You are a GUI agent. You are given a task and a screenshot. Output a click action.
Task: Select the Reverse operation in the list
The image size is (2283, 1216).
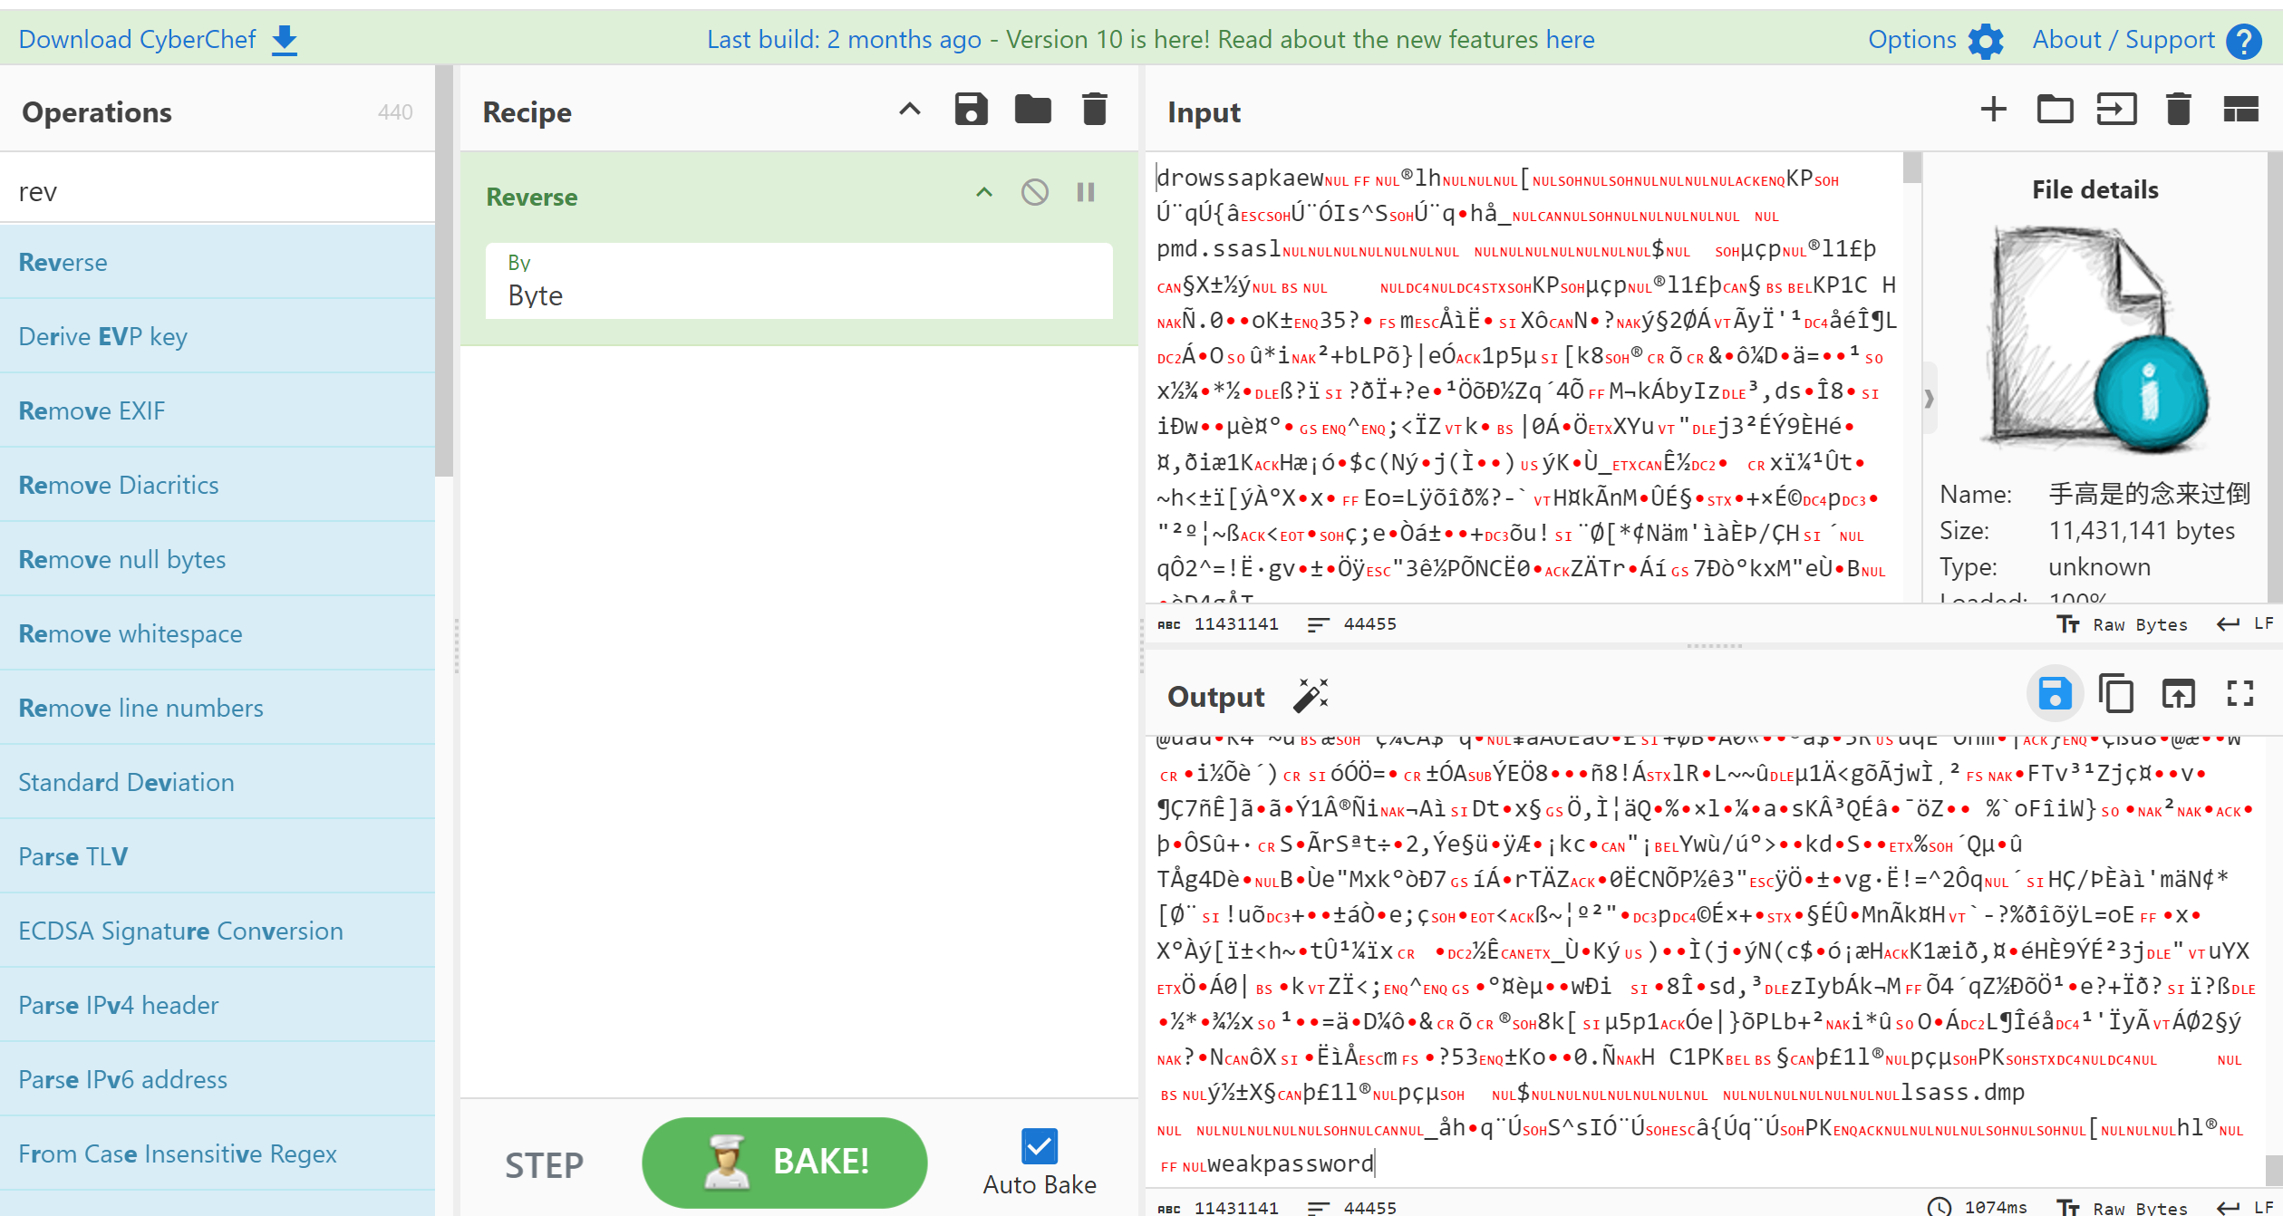[218, 262]
